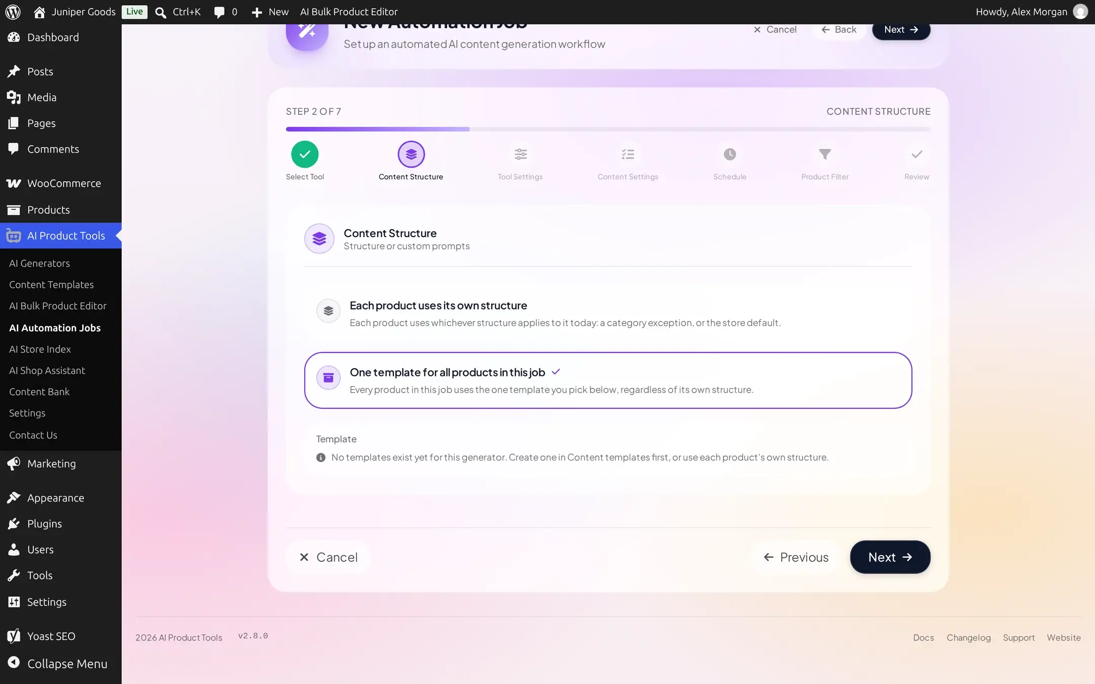
Task: Click the Previous button
Action: coord(796,557)
